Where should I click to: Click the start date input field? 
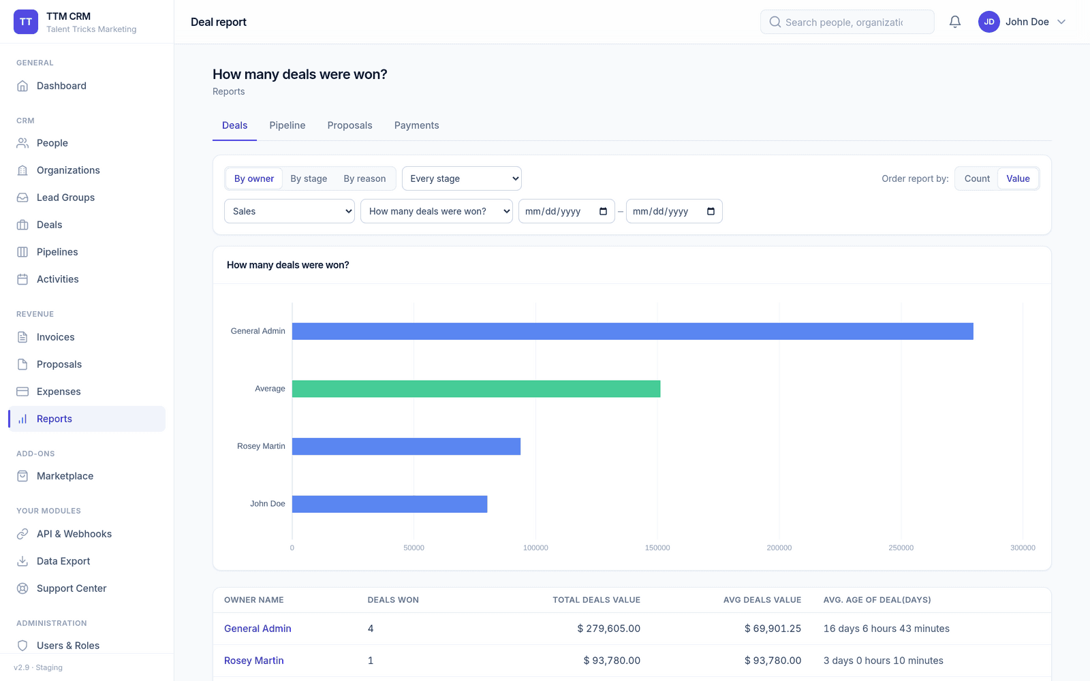coord(567,211)
